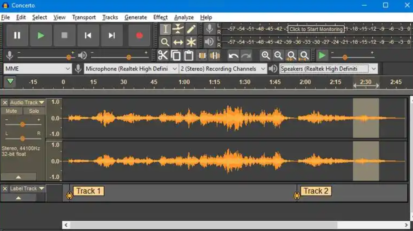Solo the Audio Track
Viewport: 413px width, 231px height.
click(34, 111)
